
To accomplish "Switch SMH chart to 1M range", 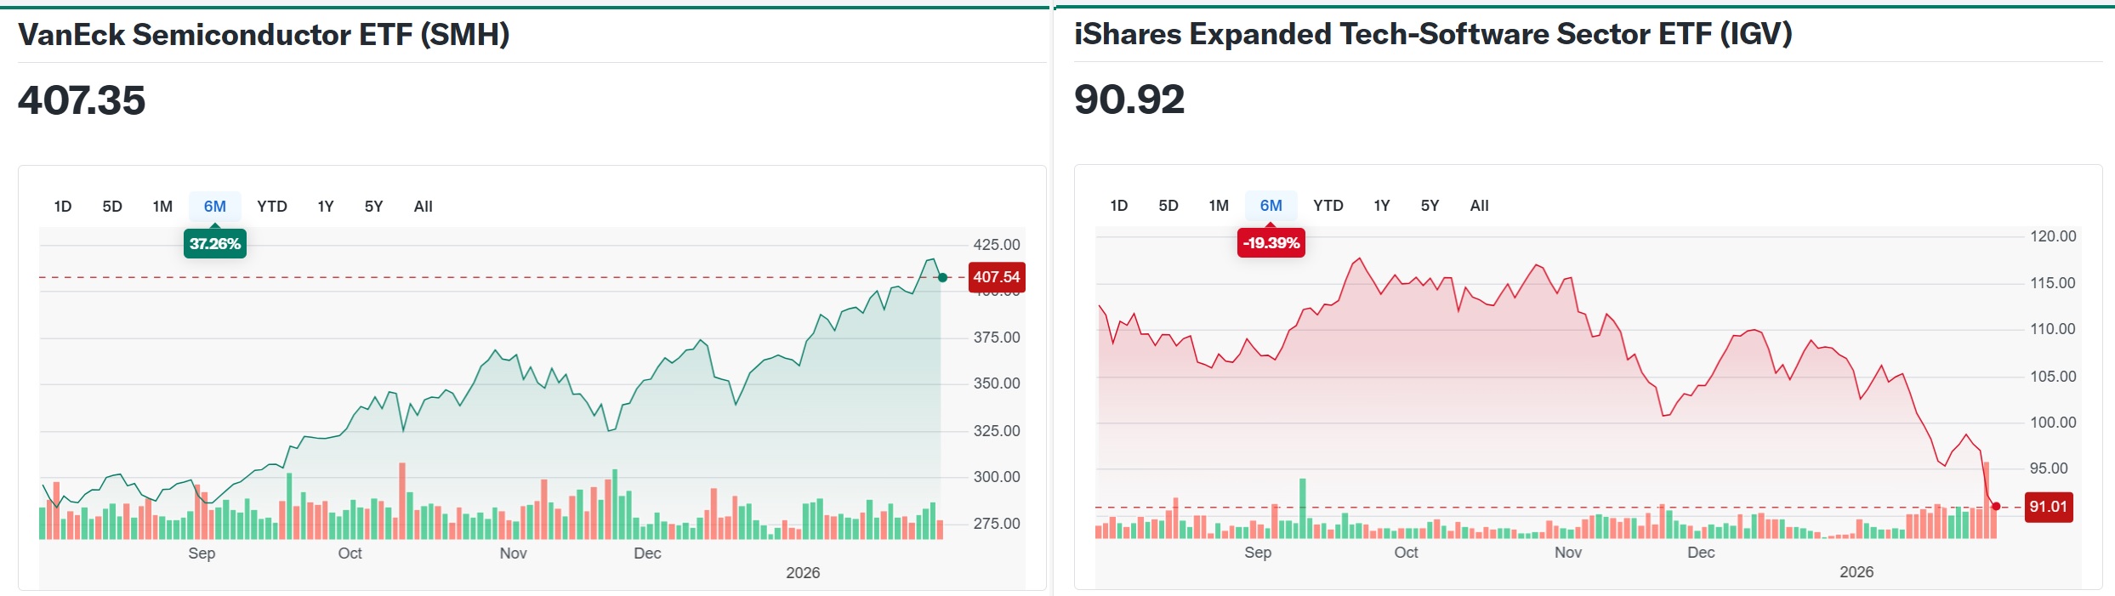I will click(x=162, y=207).
